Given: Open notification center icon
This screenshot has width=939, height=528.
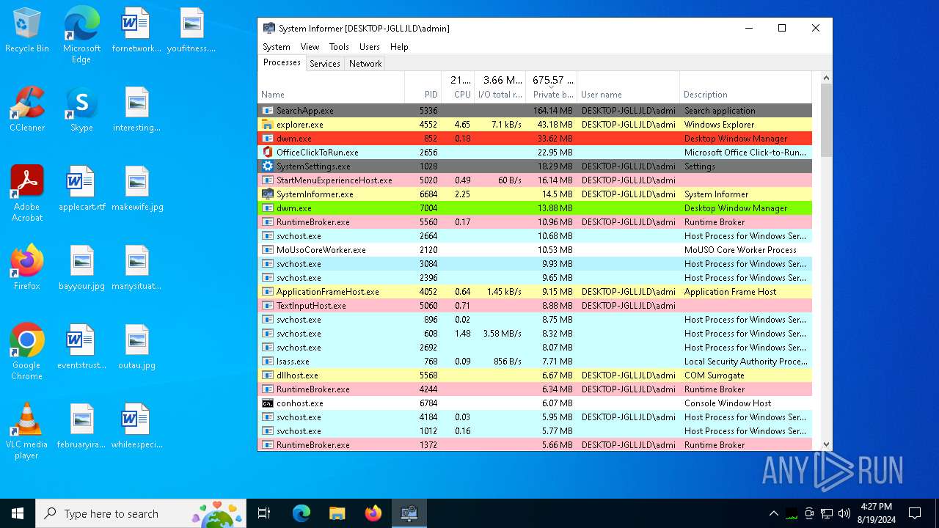Looking at the screenshot, I should pos(915,513).
